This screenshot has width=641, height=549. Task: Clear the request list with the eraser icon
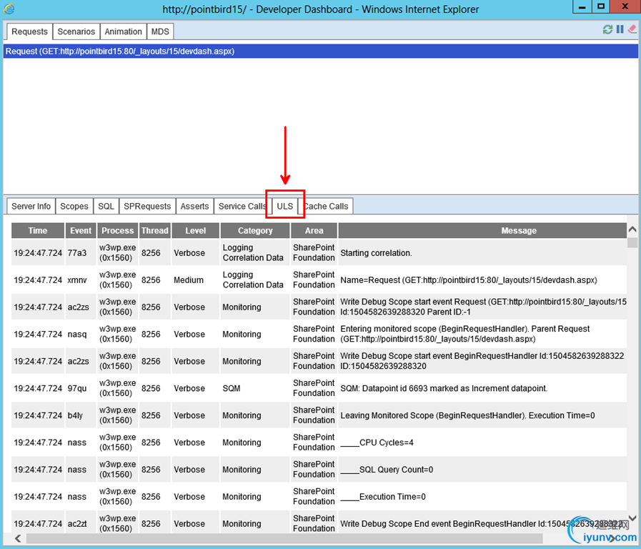632,29
